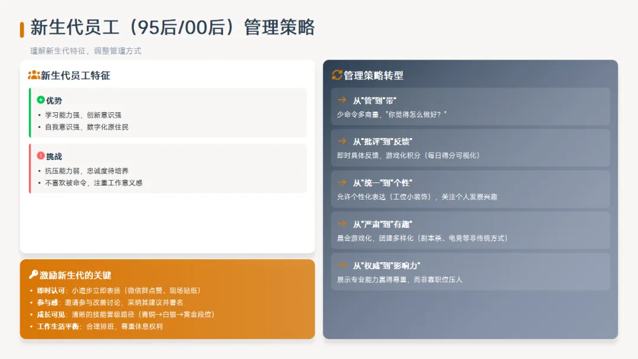Select bullet 学习能力强，创新意识强

tap(83, 115)
